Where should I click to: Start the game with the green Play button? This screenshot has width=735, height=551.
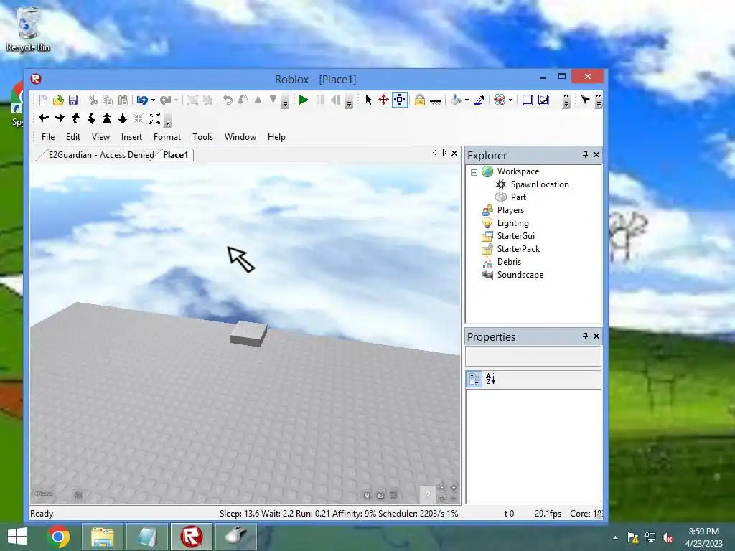[x=304, y=100]
